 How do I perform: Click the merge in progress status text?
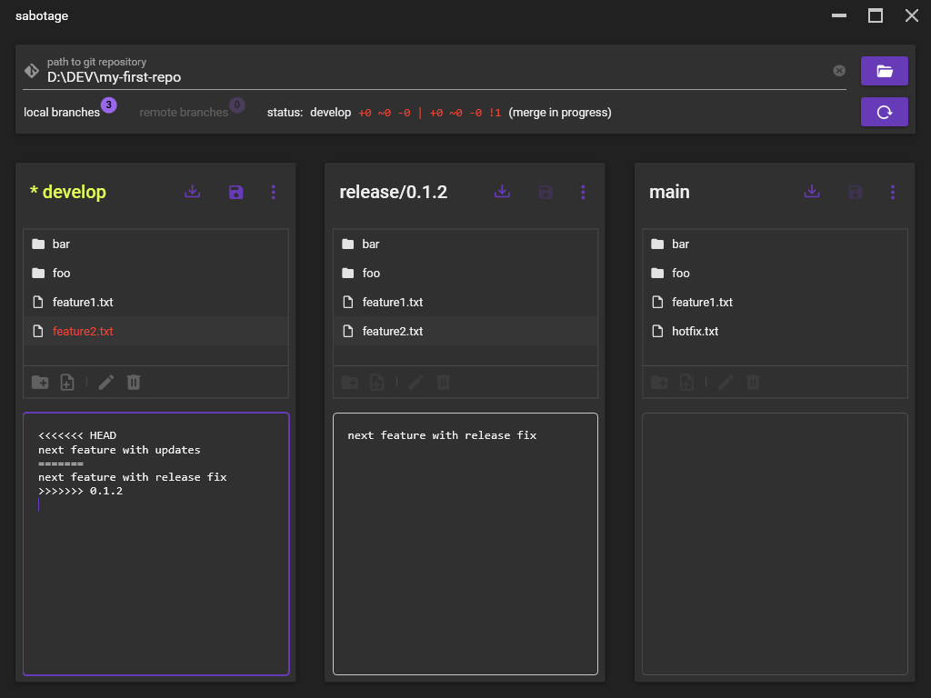pos(560,112)
